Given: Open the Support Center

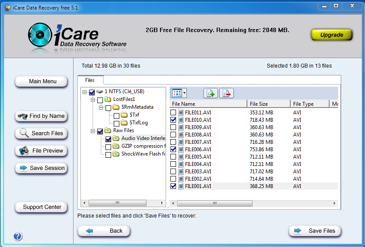Looking at the screenshot, I should 41,207.
